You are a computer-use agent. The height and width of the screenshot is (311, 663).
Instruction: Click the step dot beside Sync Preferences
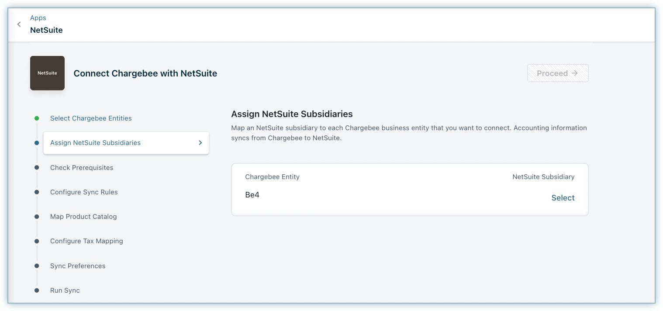(x=37, y=266)
